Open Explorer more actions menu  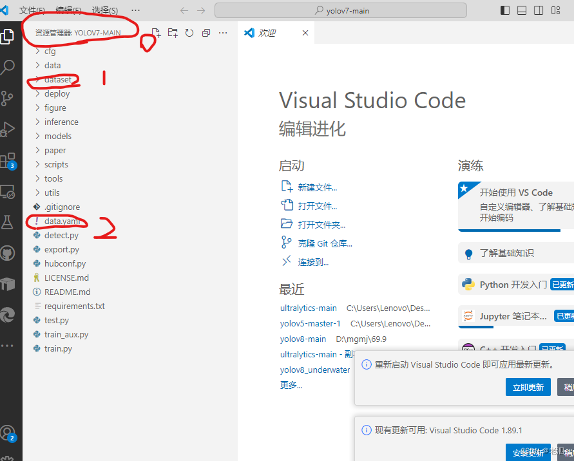point(223,33)
